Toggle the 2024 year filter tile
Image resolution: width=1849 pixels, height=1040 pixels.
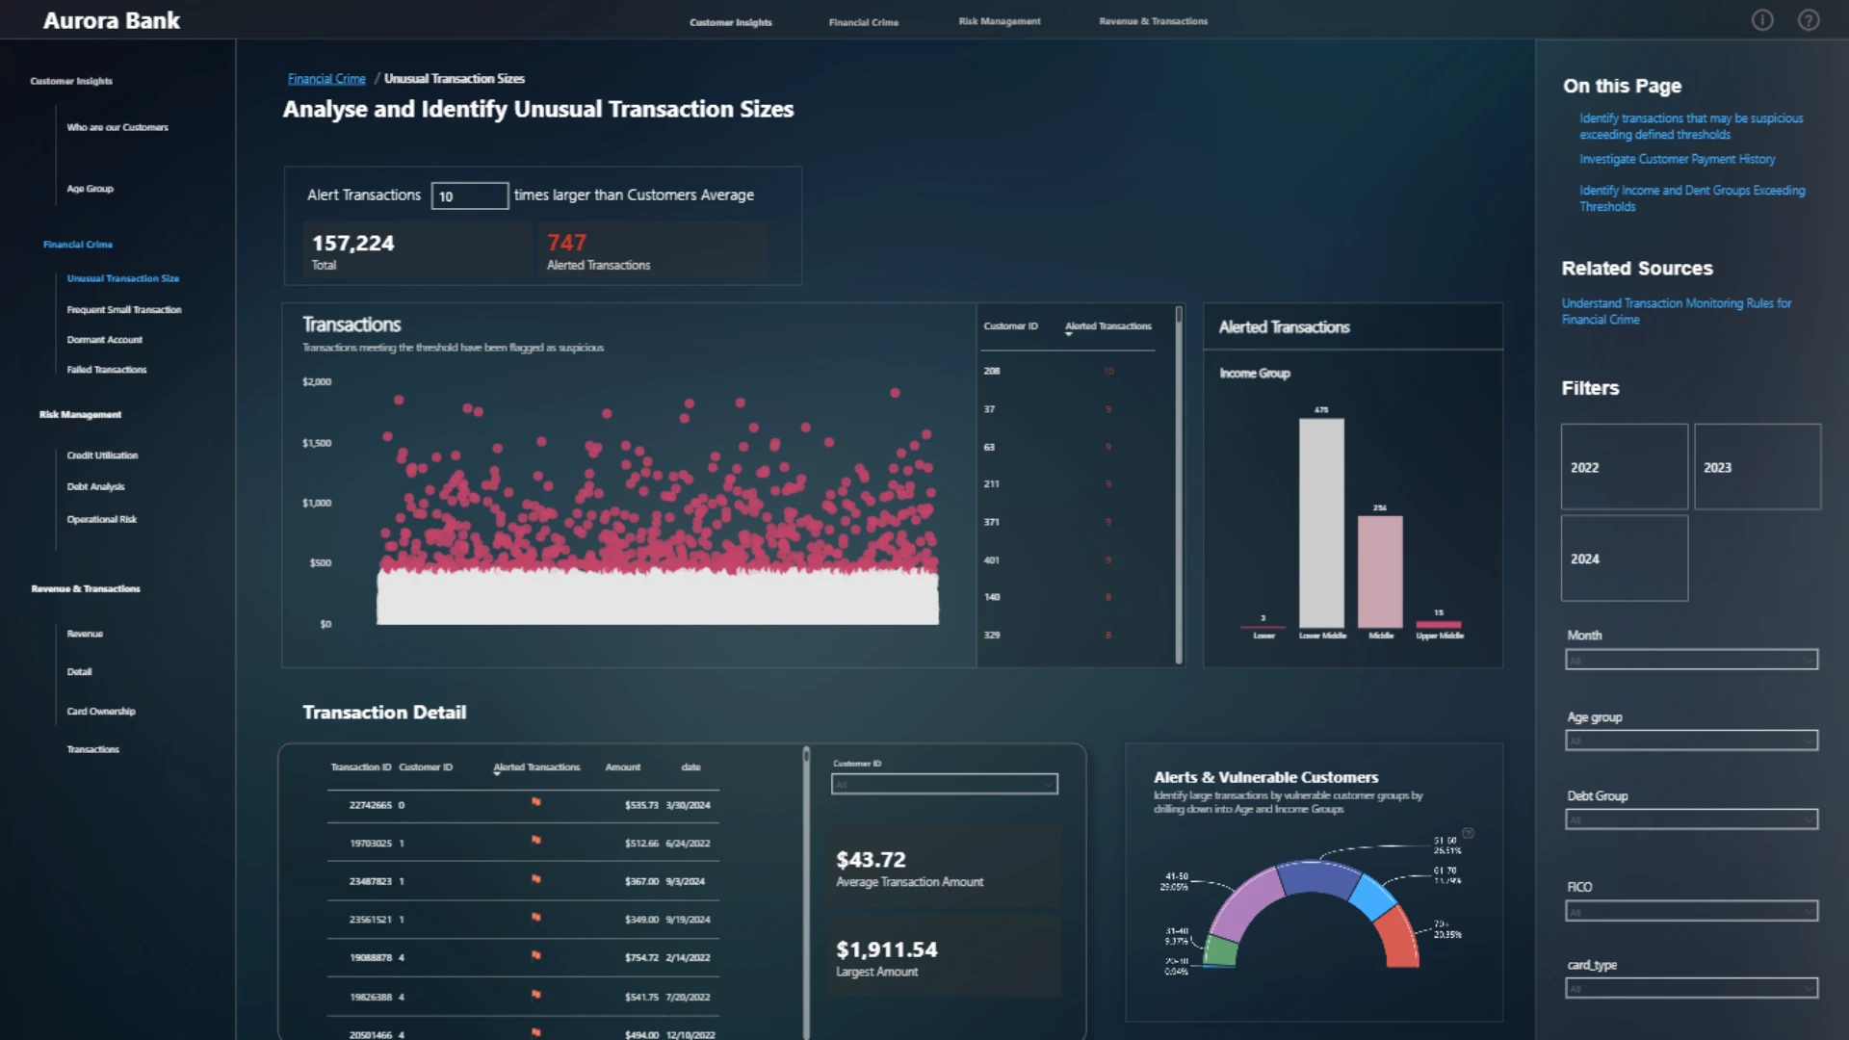click(1625, 559)
